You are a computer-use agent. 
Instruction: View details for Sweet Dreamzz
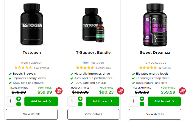[155, 114]
